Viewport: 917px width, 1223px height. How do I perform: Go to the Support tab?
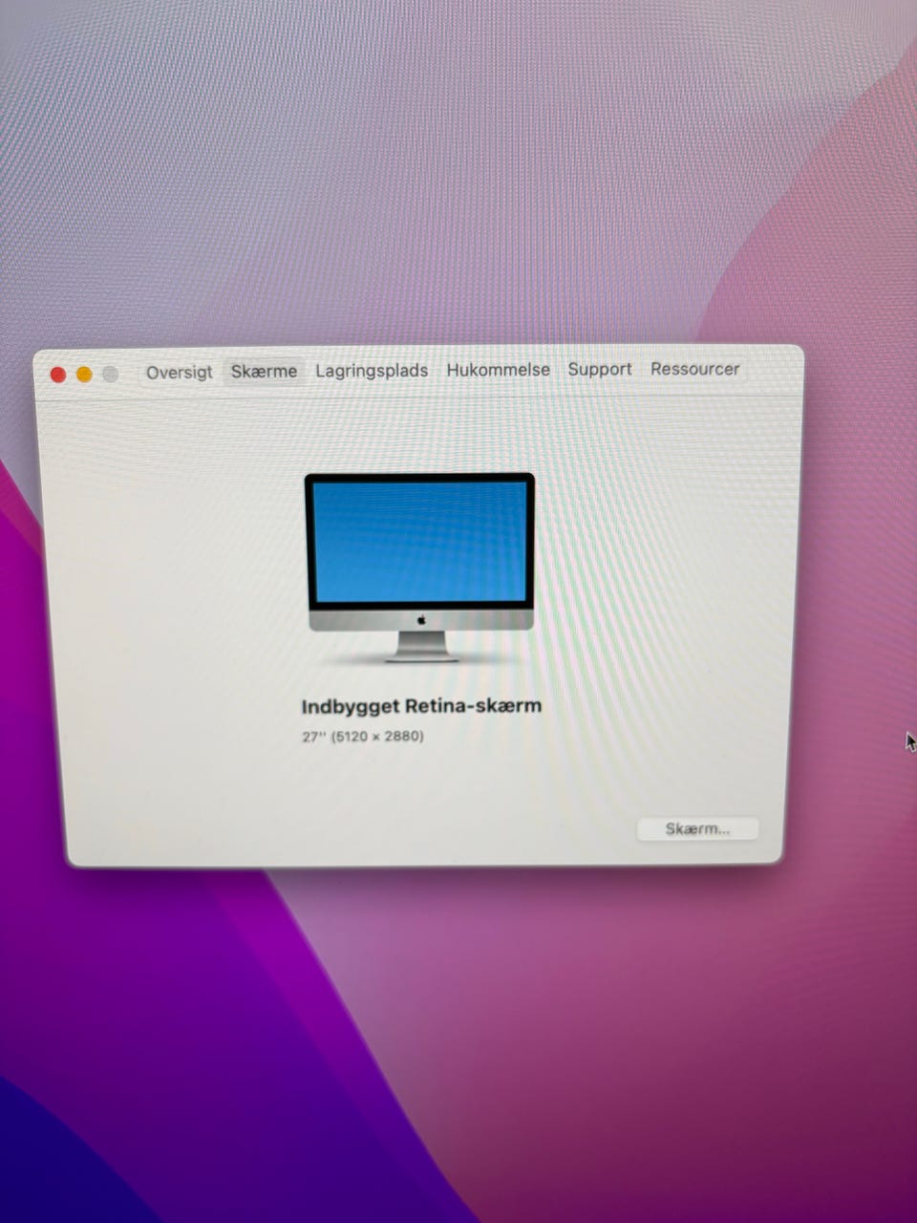600,369
